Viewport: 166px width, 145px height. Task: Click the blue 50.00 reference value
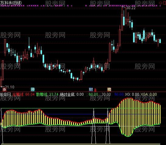coord(119,94)
